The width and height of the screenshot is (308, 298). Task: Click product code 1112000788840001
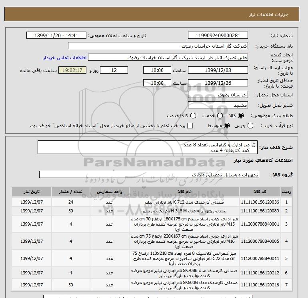click(x=260, y=224)
